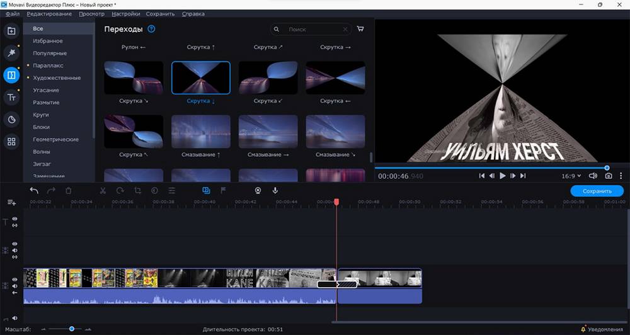Image resolution: width=630 pixels, height=335 pixels.
Task: Select the Избранное category
Action: click(x=48, y=41)
